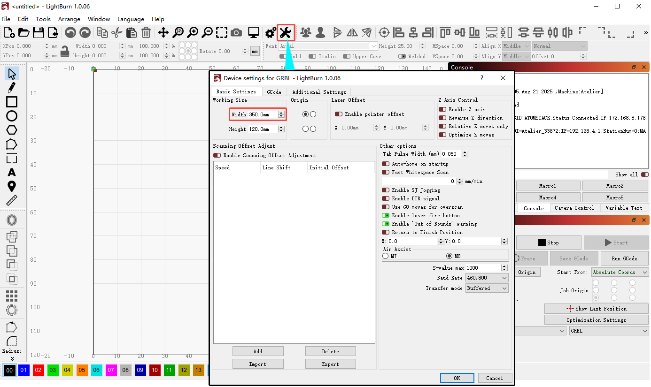Select the M7 air assist radio
Screen dimensions: 651x387
[386, 256]
